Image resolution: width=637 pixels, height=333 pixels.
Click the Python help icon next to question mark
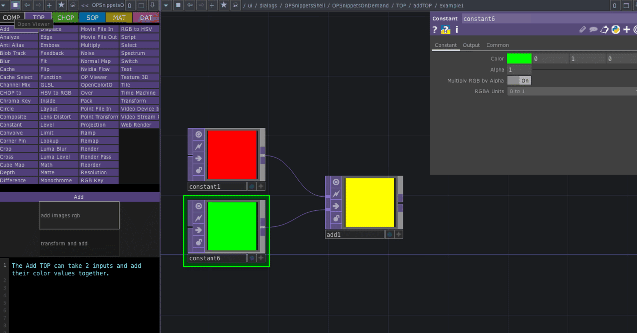[446, 29]
